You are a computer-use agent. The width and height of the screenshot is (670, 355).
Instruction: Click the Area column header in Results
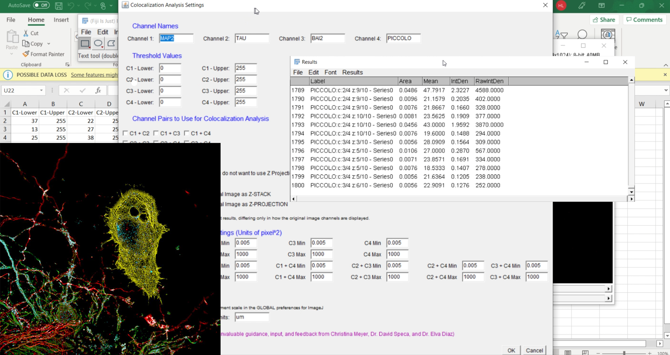coord(410,81)
